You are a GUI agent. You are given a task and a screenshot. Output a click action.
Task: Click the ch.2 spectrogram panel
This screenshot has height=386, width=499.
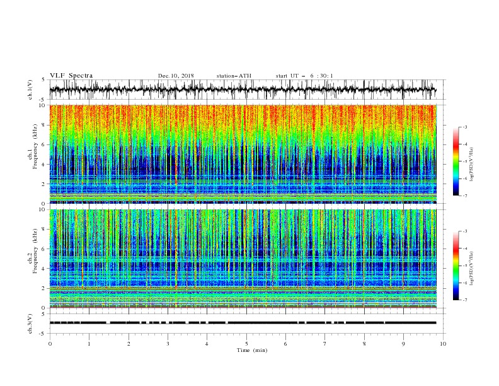tap(243, 259)
